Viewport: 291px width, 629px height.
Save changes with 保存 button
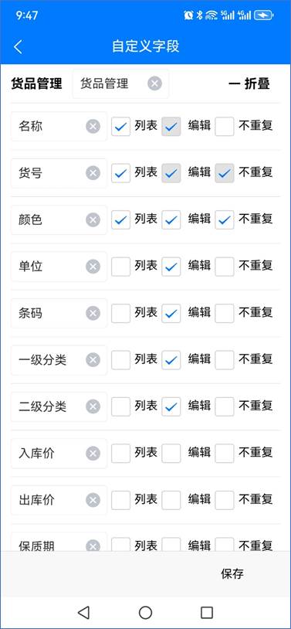click(232, 573)
